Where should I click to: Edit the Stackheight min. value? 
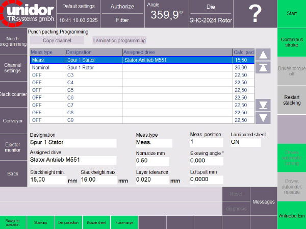tap(48, 180)
